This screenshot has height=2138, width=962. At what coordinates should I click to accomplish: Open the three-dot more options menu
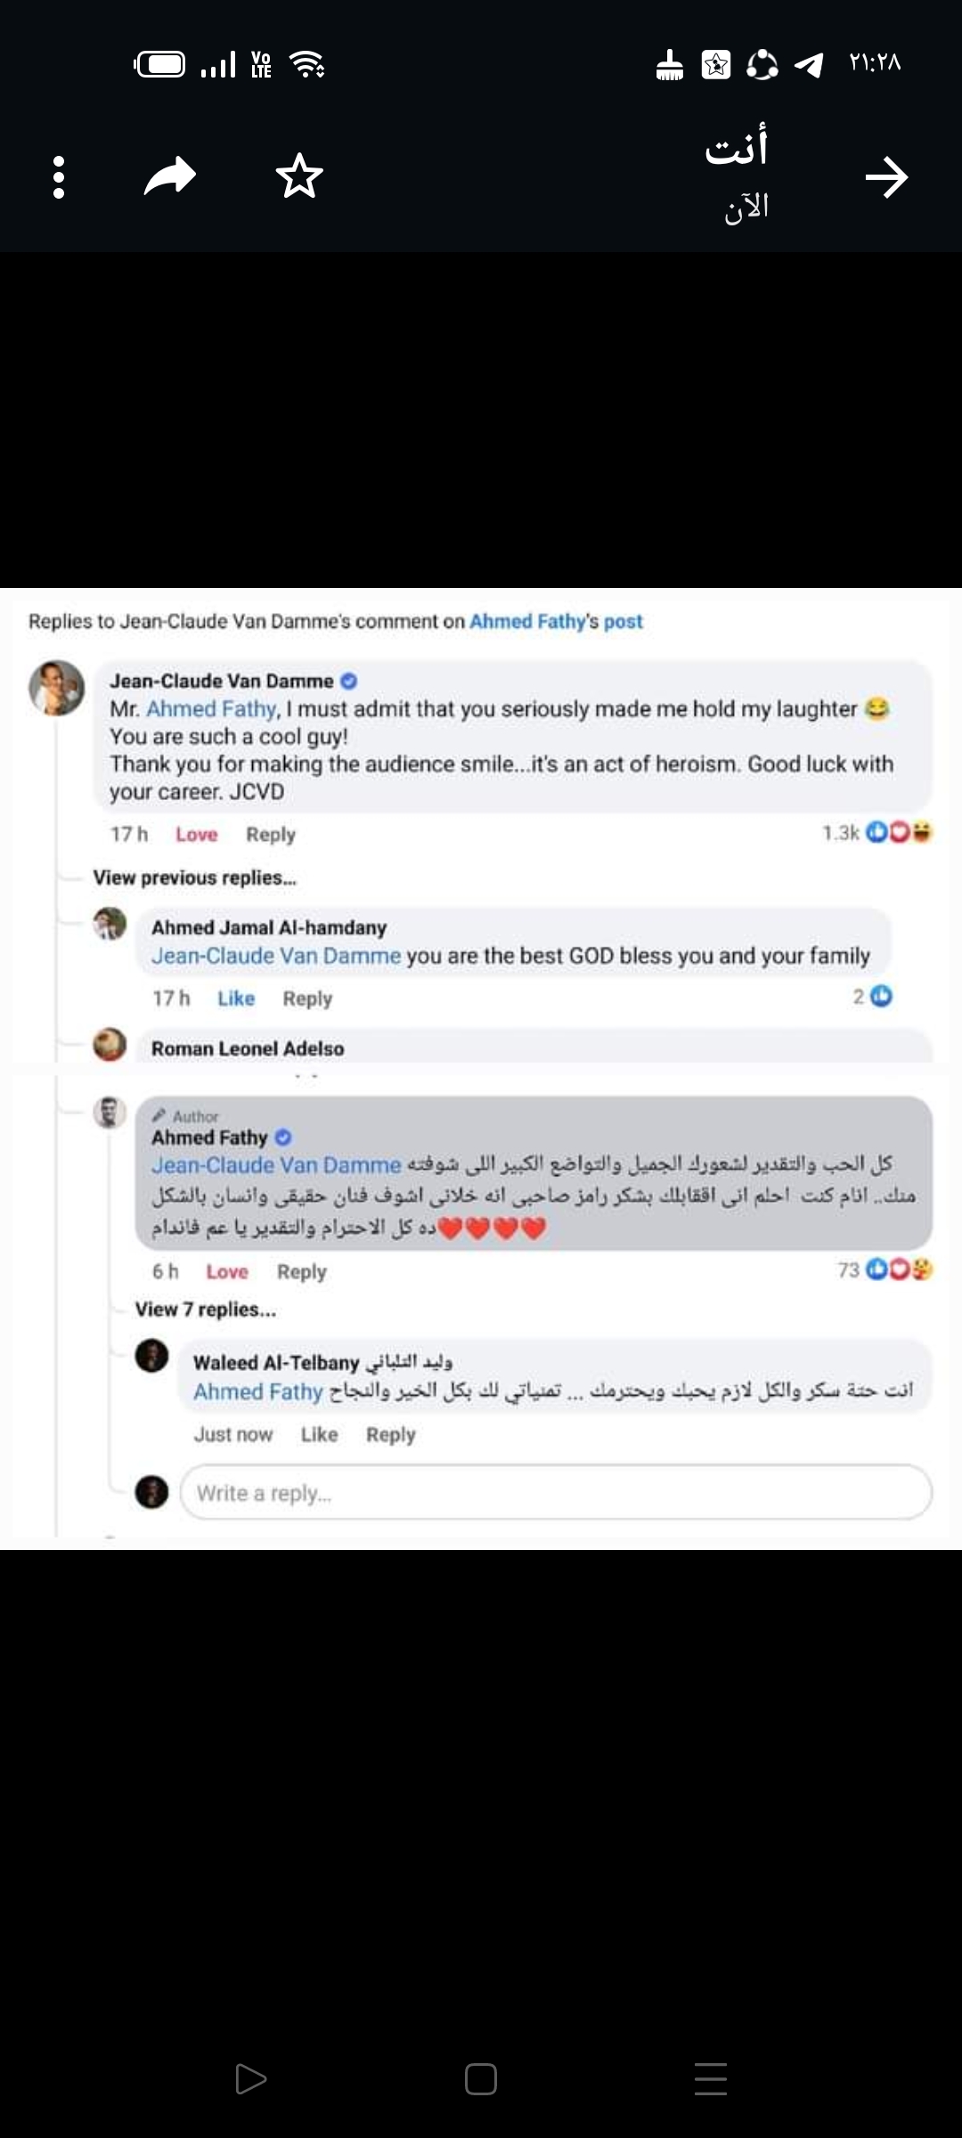(59, 176)
